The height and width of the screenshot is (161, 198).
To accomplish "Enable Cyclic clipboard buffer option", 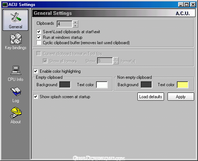I will [x=39, y=43].
